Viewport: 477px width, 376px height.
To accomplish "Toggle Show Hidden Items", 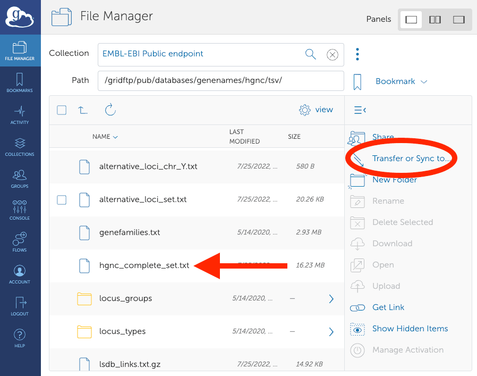I will (410, 329).
